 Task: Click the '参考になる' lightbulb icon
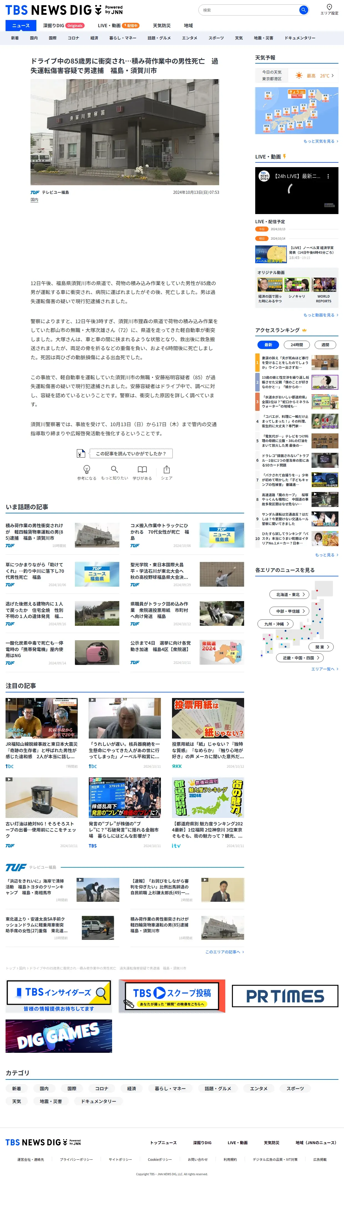coord(87,469)
